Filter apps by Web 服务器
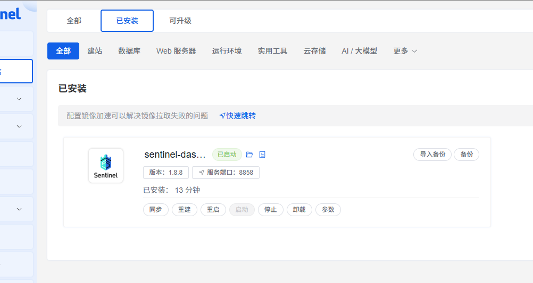The width and height of the screenshot is (533, 283). (x=176, y=51)
